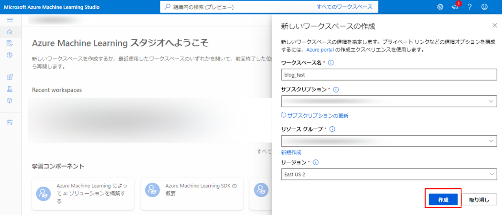This screenshot has height=215, width=502.
Task: Click the icon on the AI ソリューション card
Action: (x=43, y=194)
